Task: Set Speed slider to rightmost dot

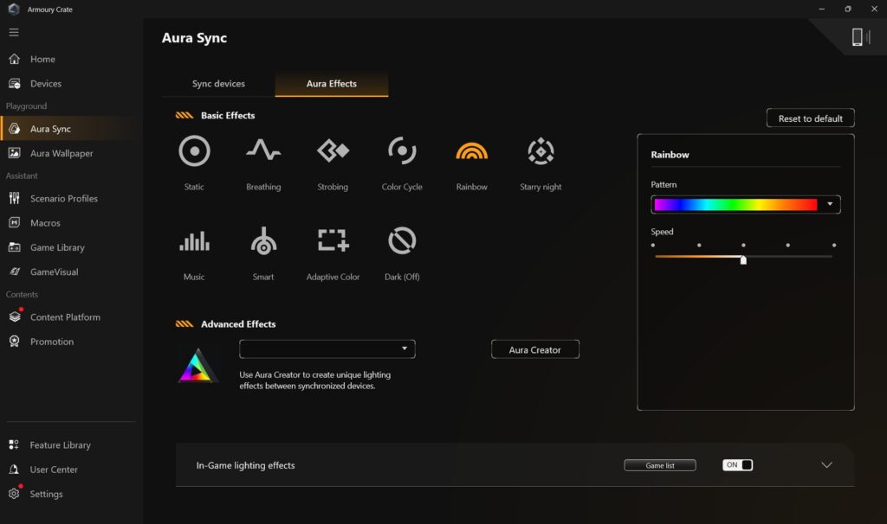Action: 834,245
